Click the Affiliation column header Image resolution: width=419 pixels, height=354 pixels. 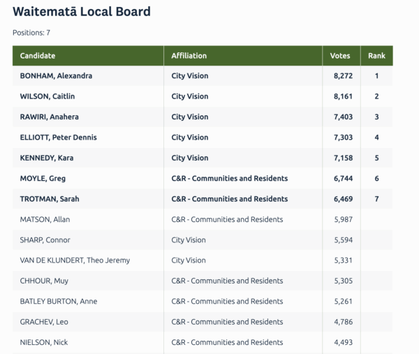click(x=189, y=56)
